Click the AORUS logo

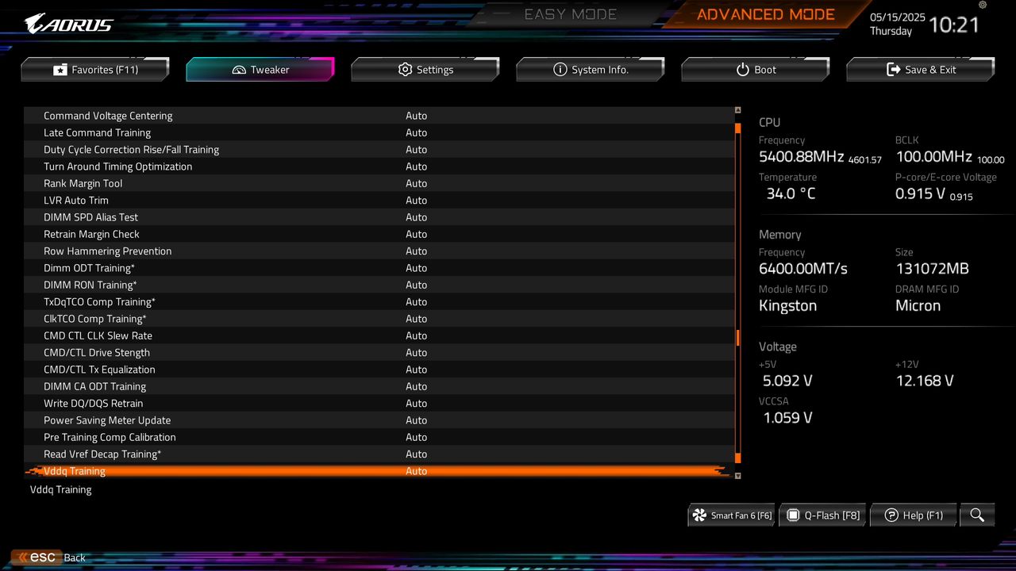[x=69, y=23]
